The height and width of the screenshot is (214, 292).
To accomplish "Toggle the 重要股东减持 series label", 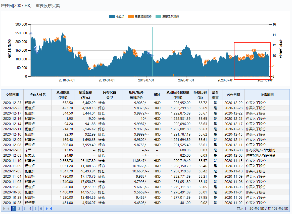I will point(171,17).
